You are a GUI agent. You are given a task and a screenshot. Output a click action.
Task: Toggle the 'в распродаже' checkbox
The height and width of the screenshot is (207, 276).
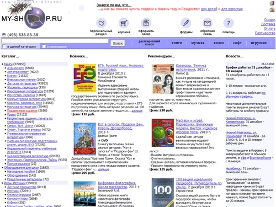pyautogui.click(x=44, y=46)
